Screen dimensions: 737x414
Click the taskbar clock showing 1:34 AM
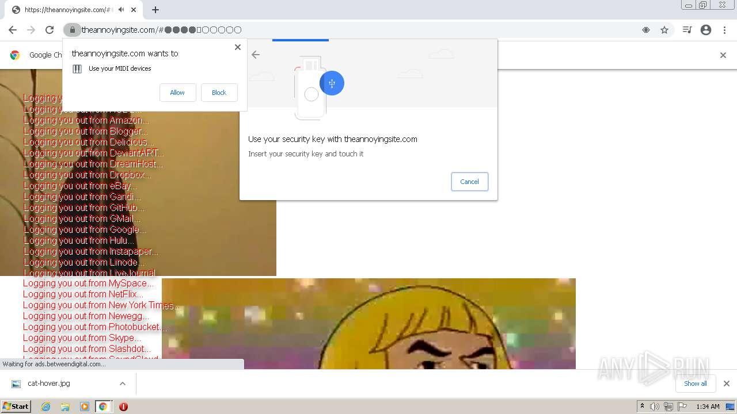[708, 407]
